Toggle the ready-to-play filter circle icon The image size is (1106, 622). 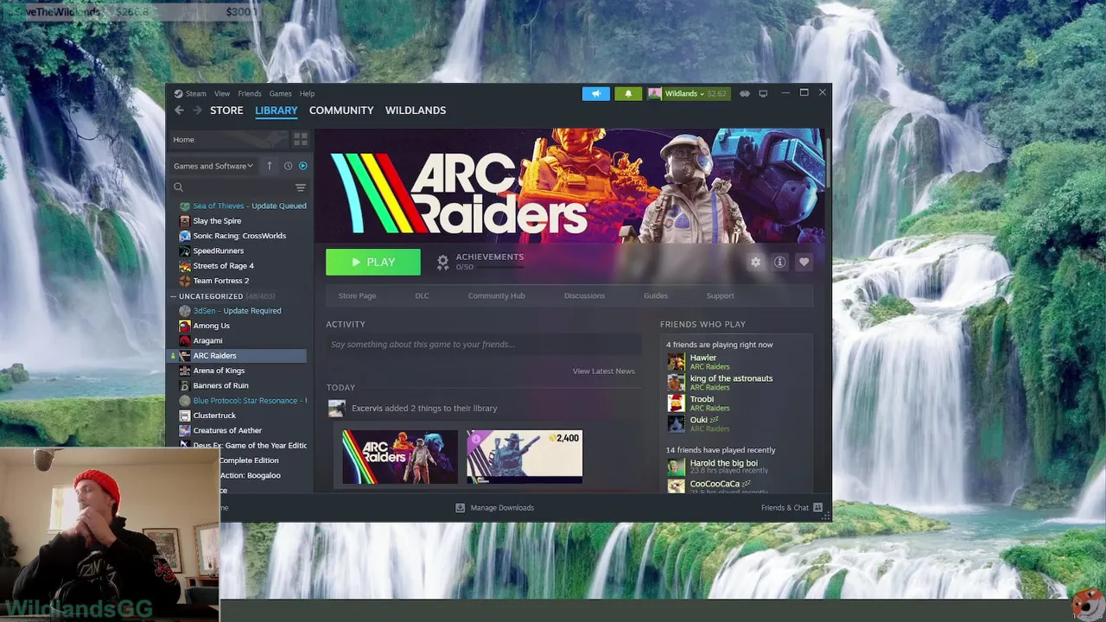[302, 166]
